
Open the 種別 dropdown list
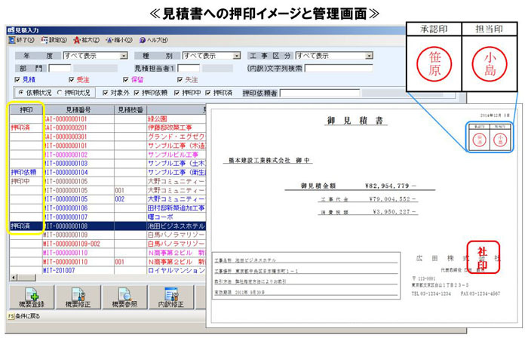click(x=237, y=56)
